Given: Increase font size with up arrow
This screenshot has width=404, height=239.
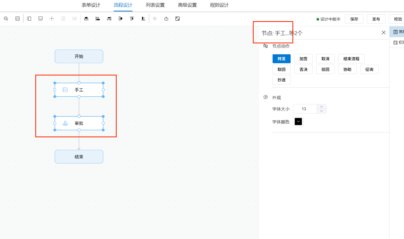Looking at the screenshot, I should point(322,107).
